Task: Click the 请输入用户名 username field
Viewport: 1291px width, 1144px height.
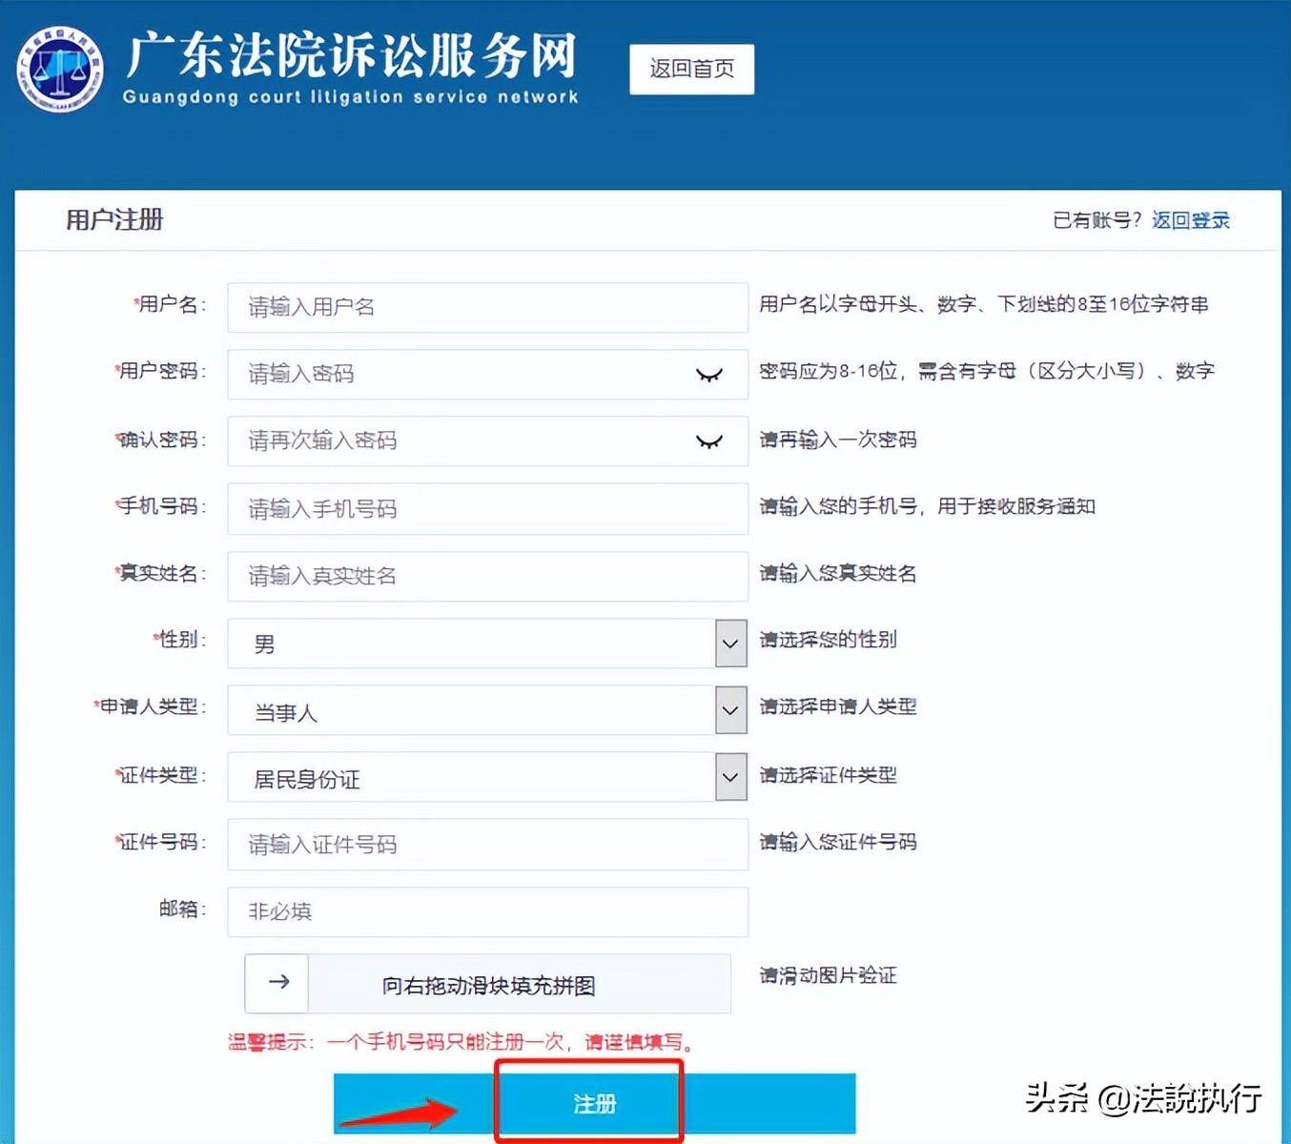Action: pyautogui.click(x=486, y=307)
